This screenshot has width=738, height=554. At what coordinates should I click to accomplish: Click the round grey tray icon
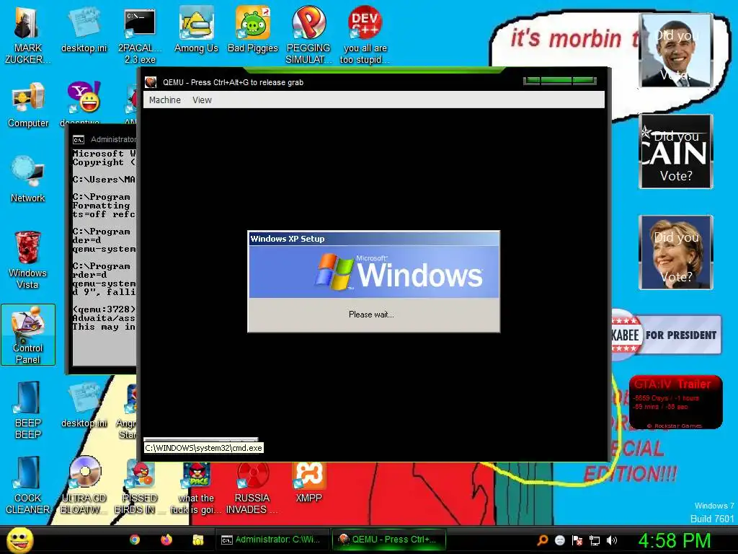[x=559, y=540]
